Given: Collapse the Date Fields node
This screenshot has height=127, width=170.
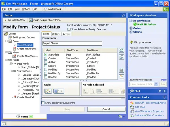Looking at the screenshot, I should pos(11,63).
